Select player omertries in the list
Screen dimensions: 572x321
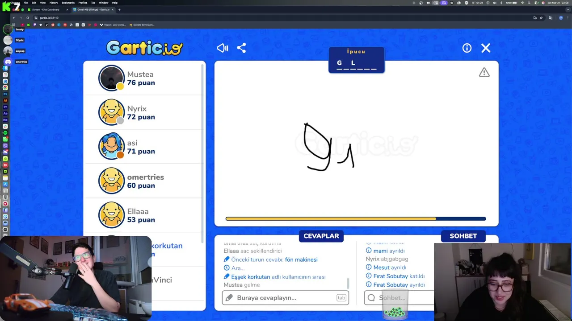coord(144,181)
